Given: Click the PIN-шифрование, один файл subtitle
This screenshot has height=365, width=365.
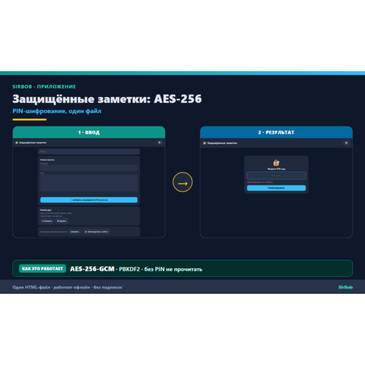Looking at the screenshot, I should pos(57,111).
